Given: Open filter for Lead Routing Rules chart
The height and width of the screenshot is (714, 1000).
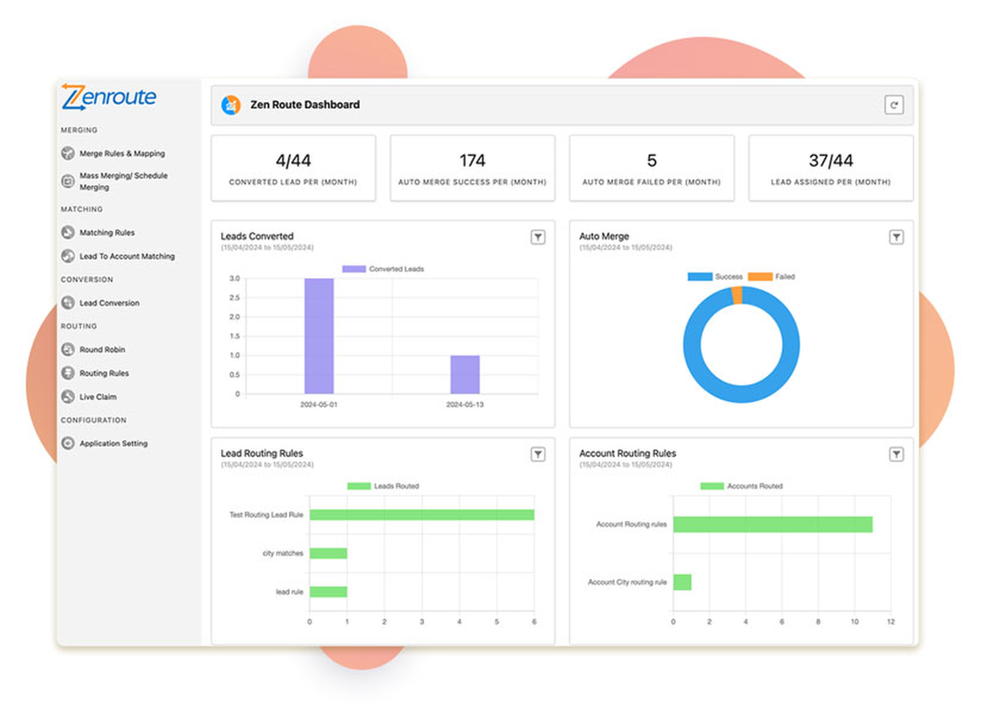Looking at the screenshot, I should tap(537, 454).
